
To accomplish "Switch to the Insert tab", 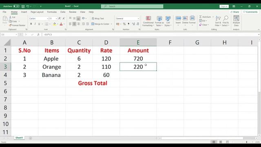I will pos(24,12).
